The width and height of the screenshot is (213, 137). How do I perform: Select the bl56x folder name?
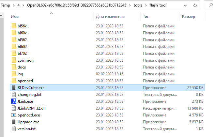pos(22,26)
